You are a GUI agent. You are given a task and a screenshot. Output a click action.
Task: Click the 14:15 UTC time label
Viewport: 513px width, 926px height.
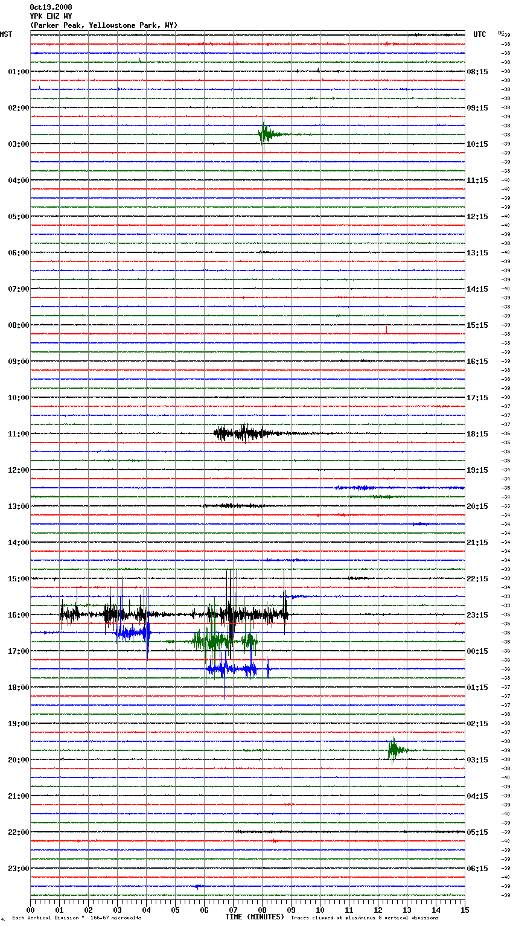point(477,289)
